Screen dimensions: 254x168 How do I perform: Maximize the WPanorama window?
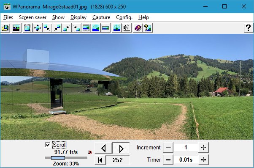point(224,6)
